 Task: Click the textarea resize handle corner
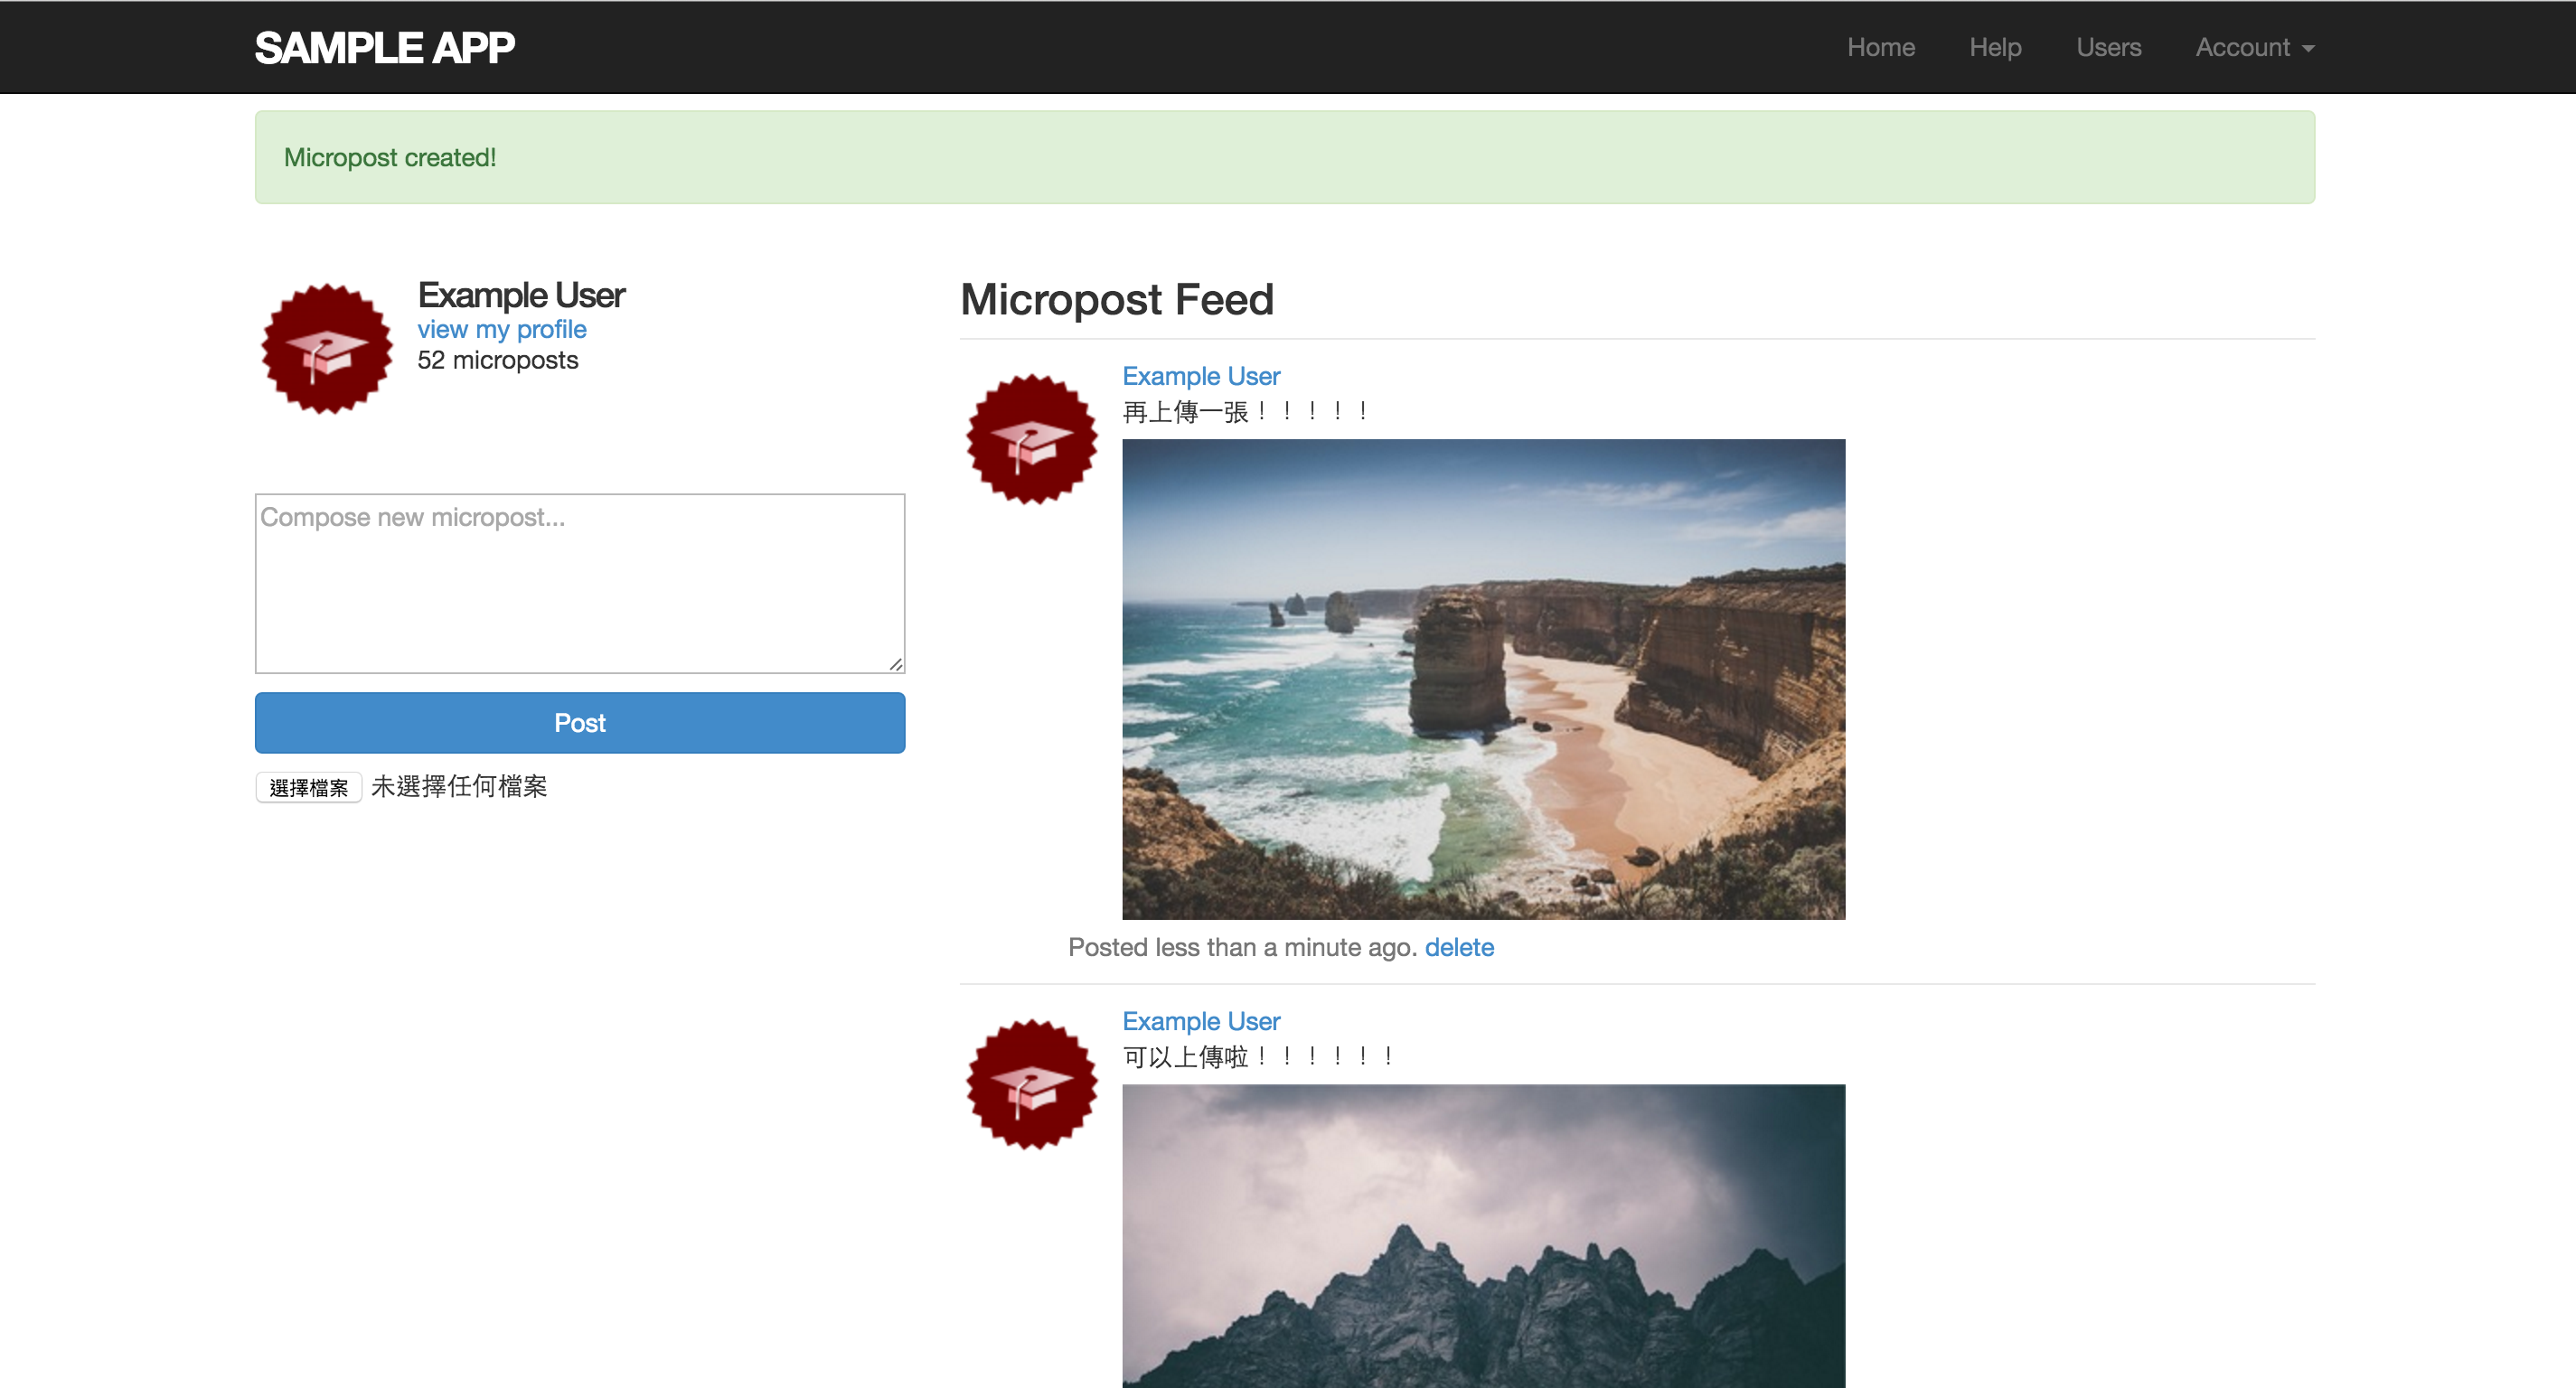(896, 664)
